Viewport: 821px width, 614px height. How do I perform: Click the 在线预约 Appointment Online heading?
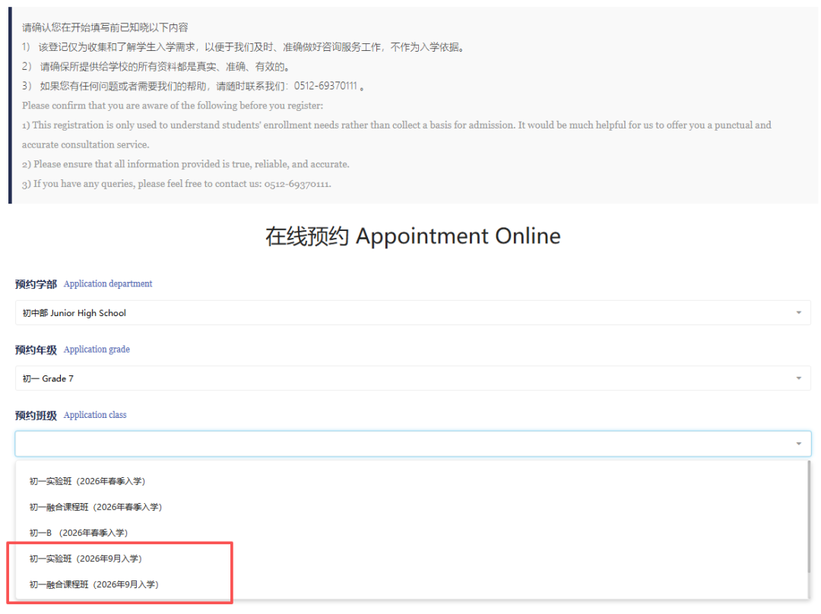coord(412,236)
